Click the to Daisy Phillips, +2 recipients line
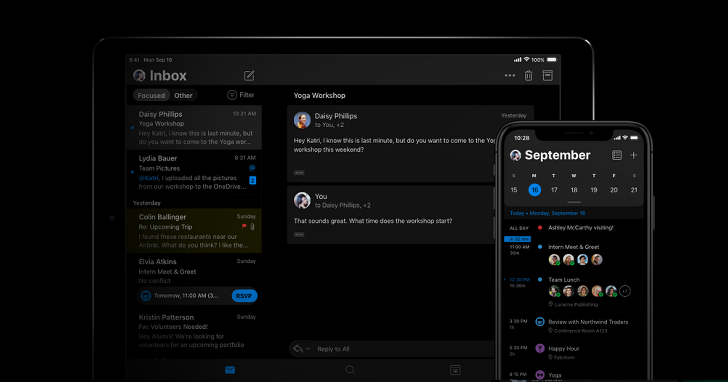 click(342, 205)
